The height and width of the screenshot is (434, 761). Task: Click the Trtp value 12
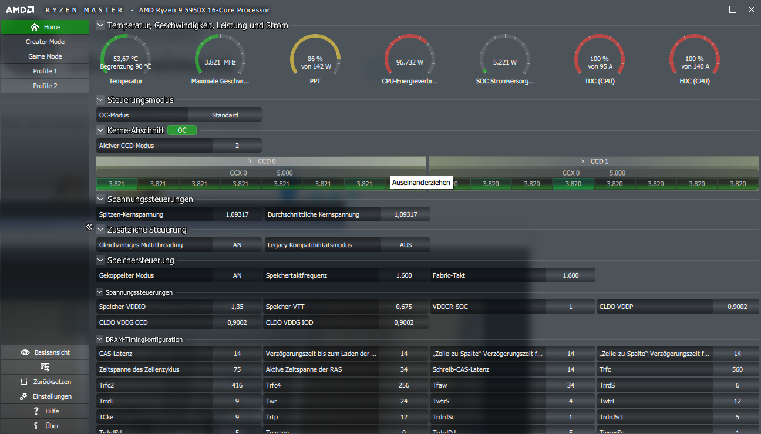pos(404,417)
